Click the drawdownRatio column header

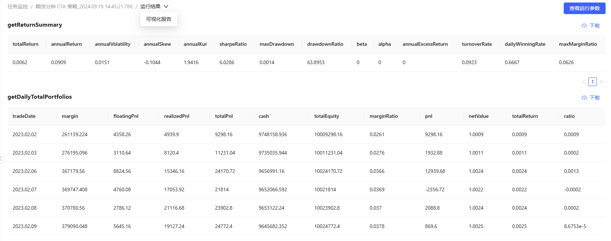click(325, 44)
